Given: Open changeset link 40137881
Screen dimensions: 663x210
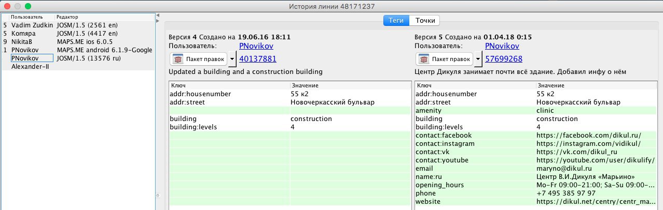Looking at the screenshot, I should 258,58.
